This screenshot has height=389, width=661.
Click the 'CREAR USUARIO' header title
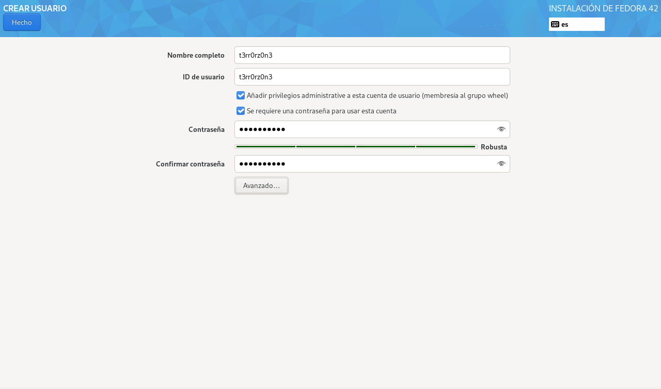point(35,8)
